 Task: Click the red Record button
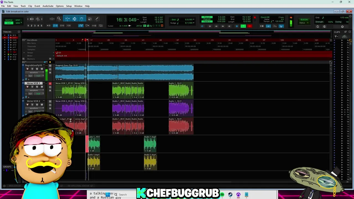[x=249, y=26]
